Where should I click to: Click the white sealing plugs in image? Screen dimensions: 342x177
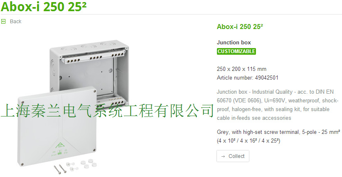point(82,165)
